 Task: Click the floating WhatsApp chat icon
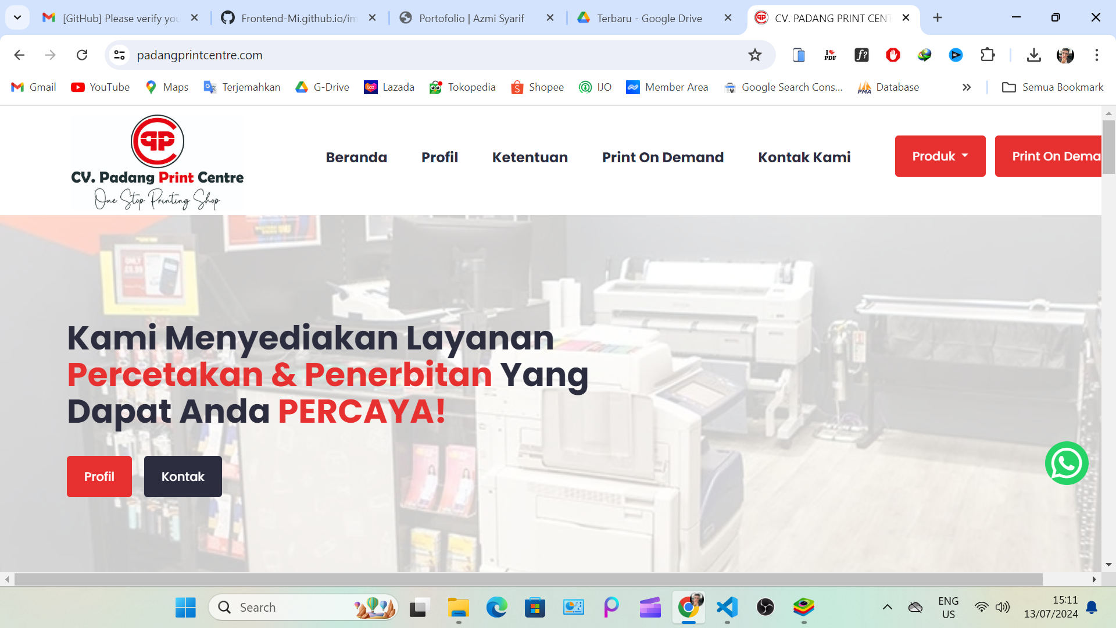(x=1067, y=463)
